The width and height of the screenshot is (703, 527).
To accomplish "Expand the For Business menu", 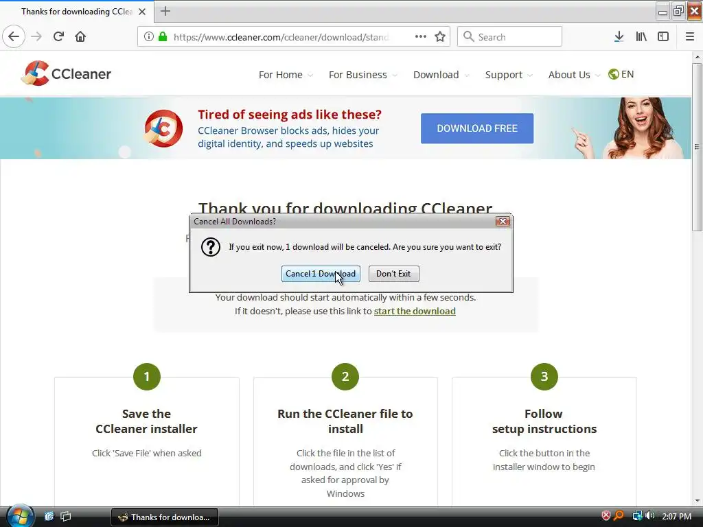I will (362, 75).
